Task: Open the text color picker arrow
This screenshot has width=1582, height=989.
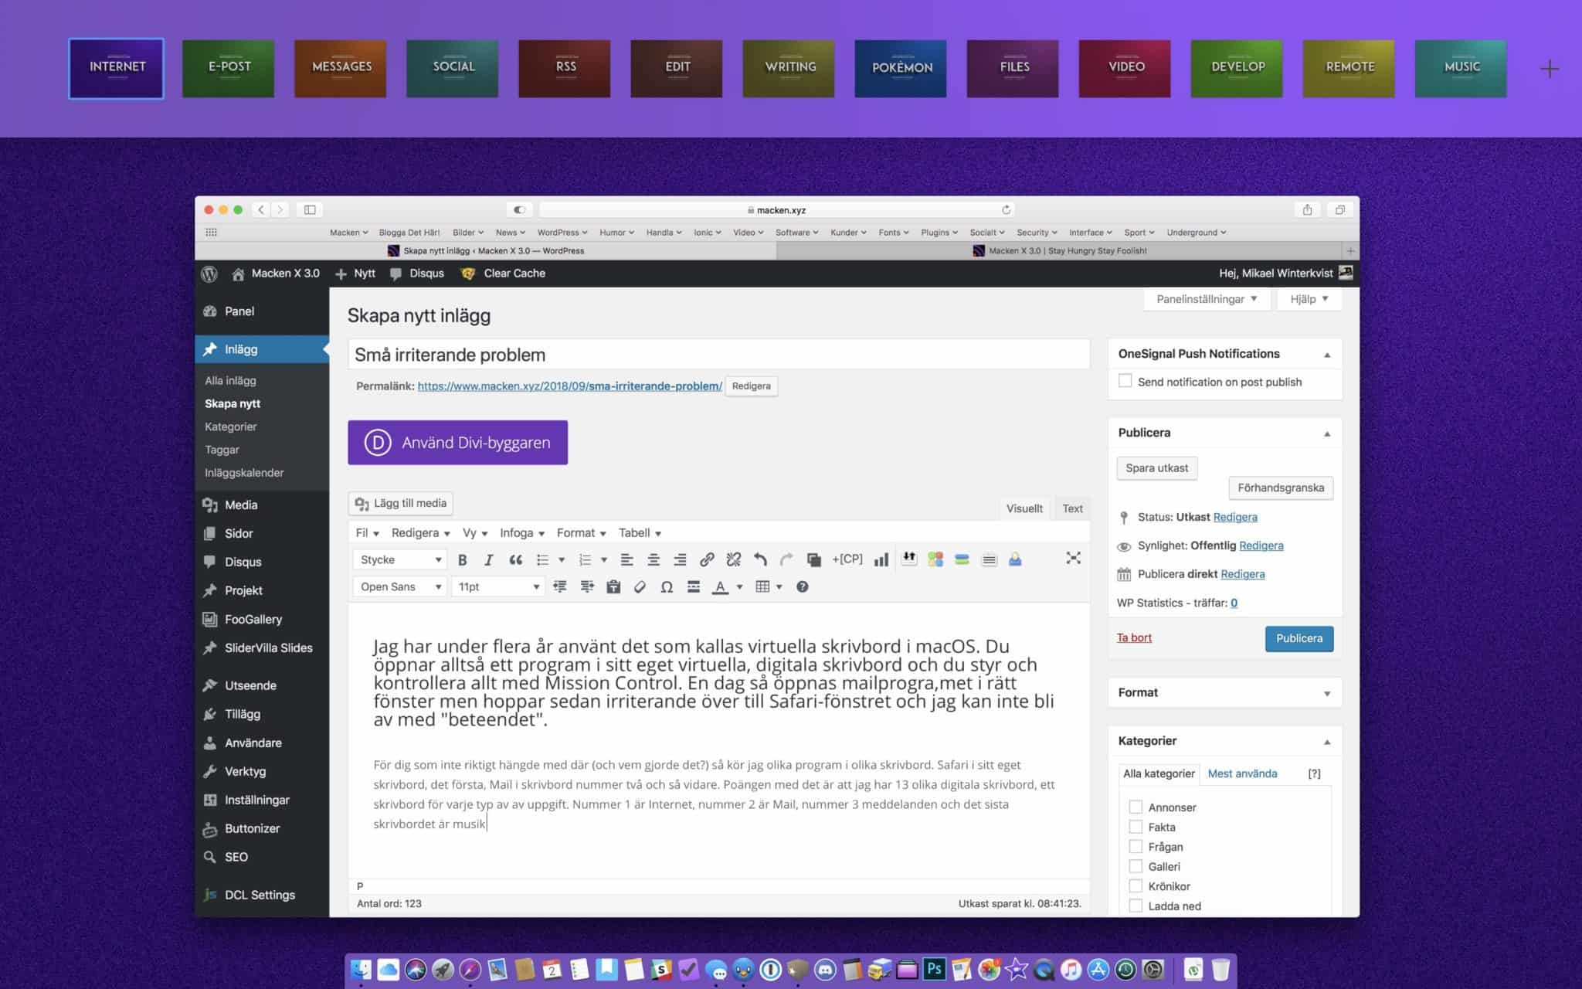Action: coord(739,587)
